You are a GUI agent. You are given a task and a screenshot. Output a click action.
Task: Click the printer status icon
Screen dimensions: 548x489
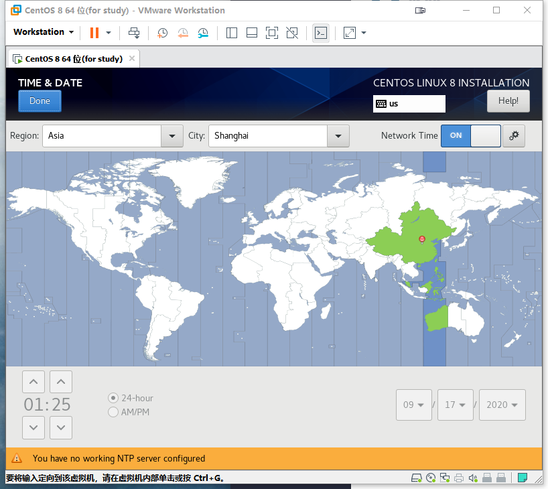click(x=459, y=478)
